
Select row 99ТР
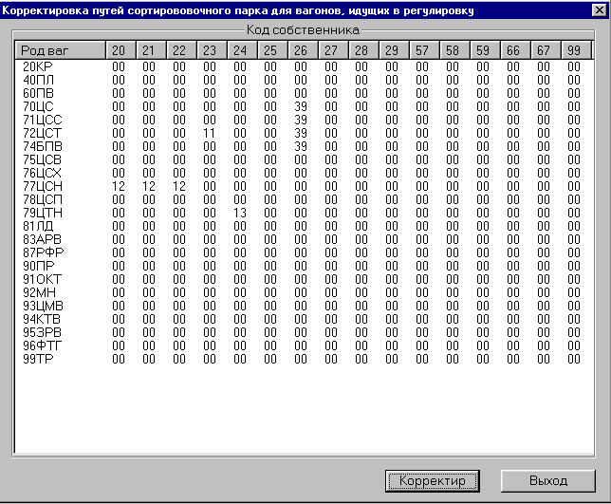(x=304, y=359)
